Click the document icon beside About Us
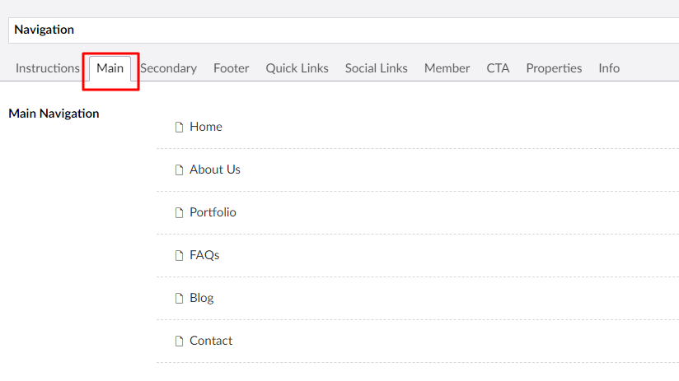The width and height of the screenshot is (679, 381). point(179,170)
